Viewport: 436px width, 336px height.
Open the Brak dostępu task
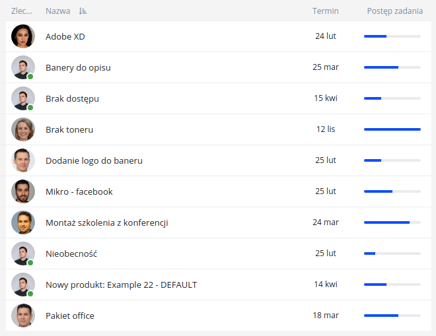[72, 98]
